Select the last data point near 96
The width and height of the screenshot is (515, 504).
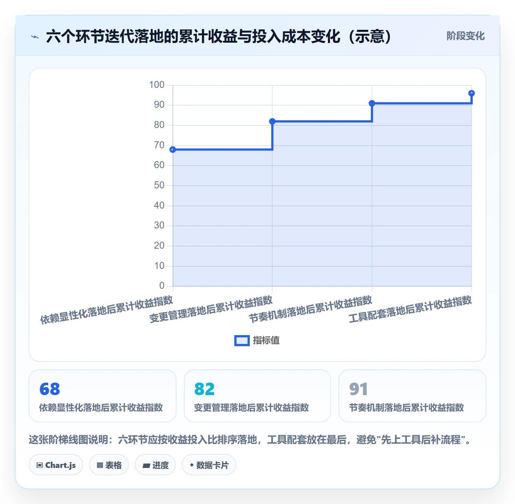(472, 93)
